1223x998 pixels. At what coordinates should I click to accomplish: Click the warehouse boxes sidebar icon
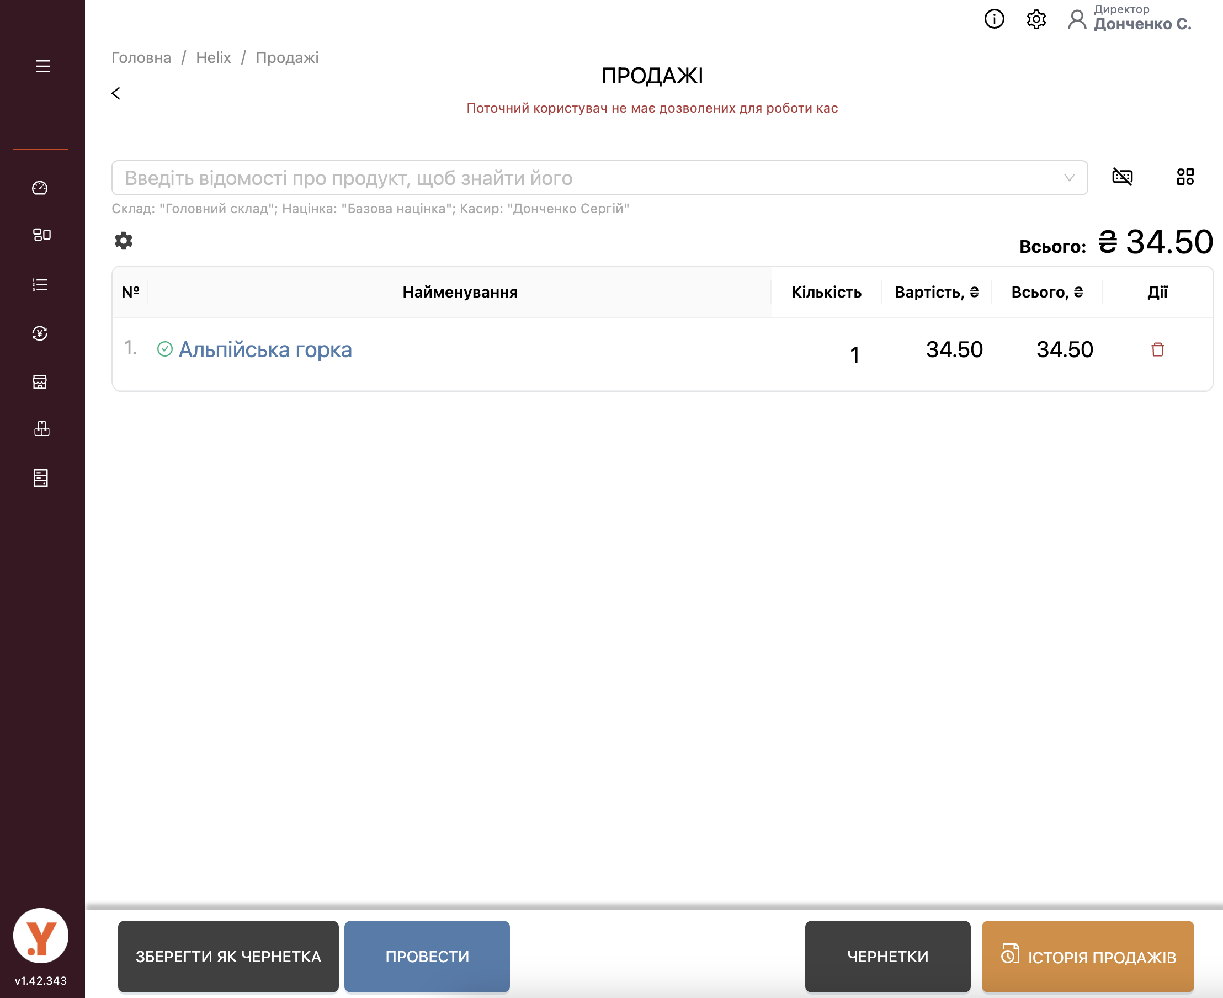pos(41,428)
